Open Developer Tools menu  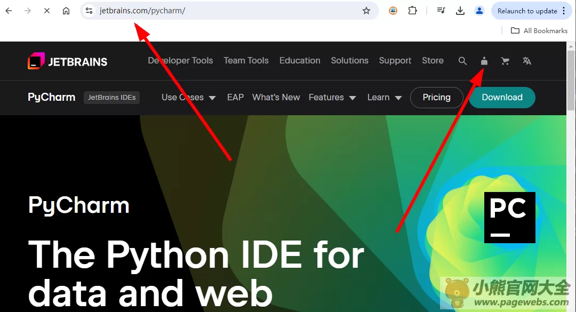coord(180,61)
